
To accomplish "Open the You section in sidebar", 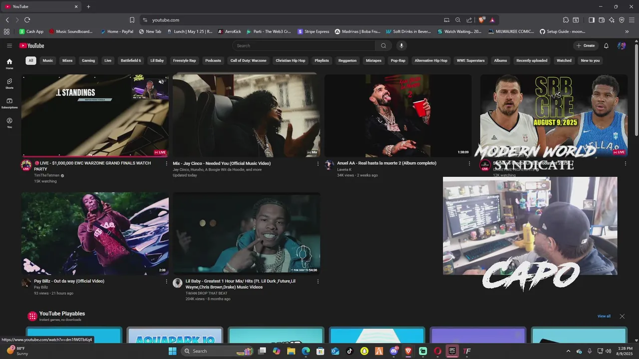I will pyautogui.click(x=9, y=123).
